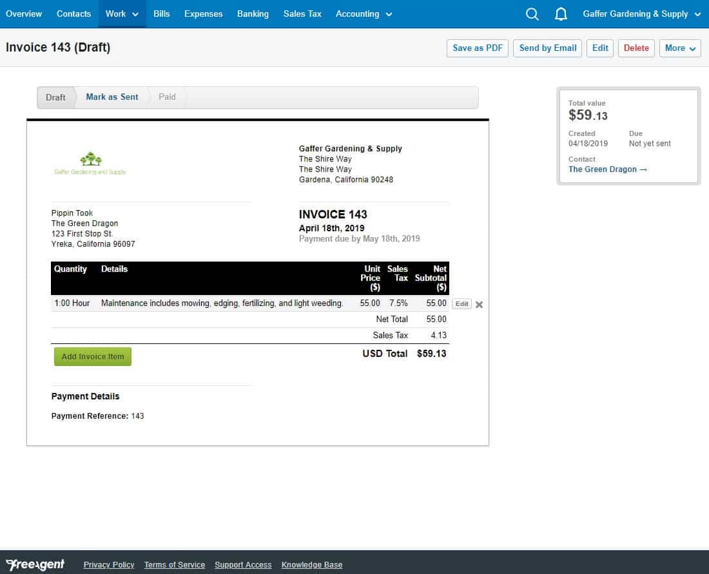Add a new invoice item
Screen dimensions: 709x574
93,357
